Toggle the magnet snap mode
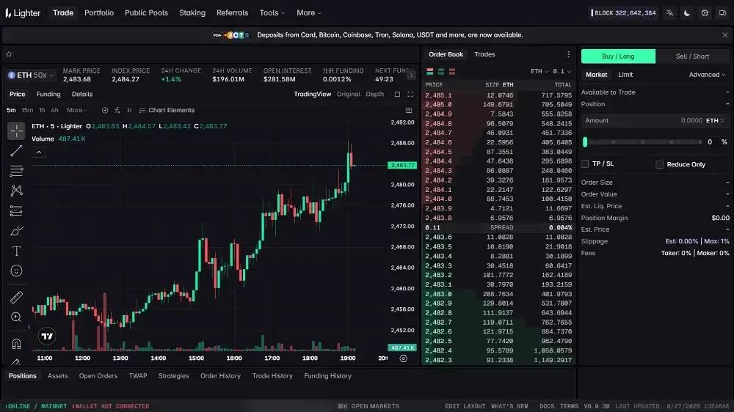 pyautogui.click(x=16, y=345)
